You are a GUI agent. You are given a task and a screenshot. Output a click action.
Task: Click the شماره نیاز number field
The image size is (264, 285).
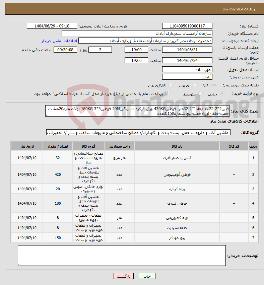pyautogui.click(x=187, y=26)
